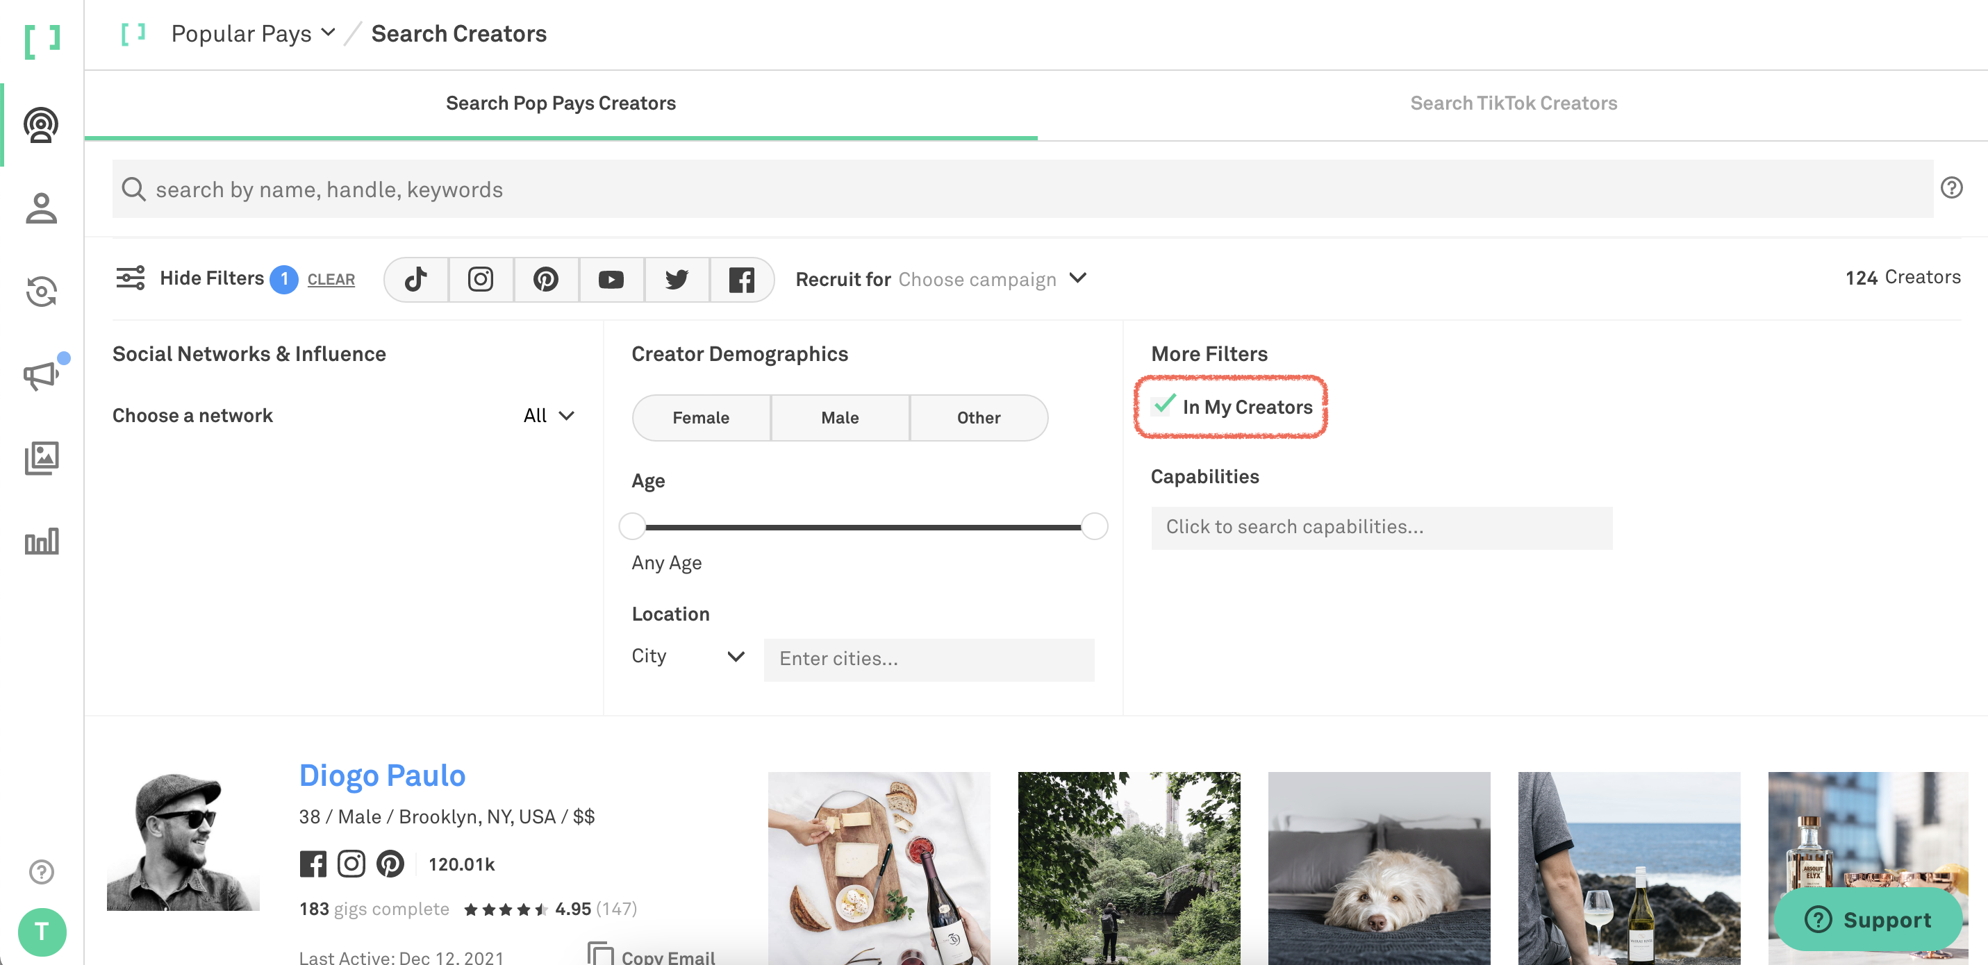Select the media gallery icon in sidebar
The width and height of the screenshot is (1988, 965).
tap(42, 458)
